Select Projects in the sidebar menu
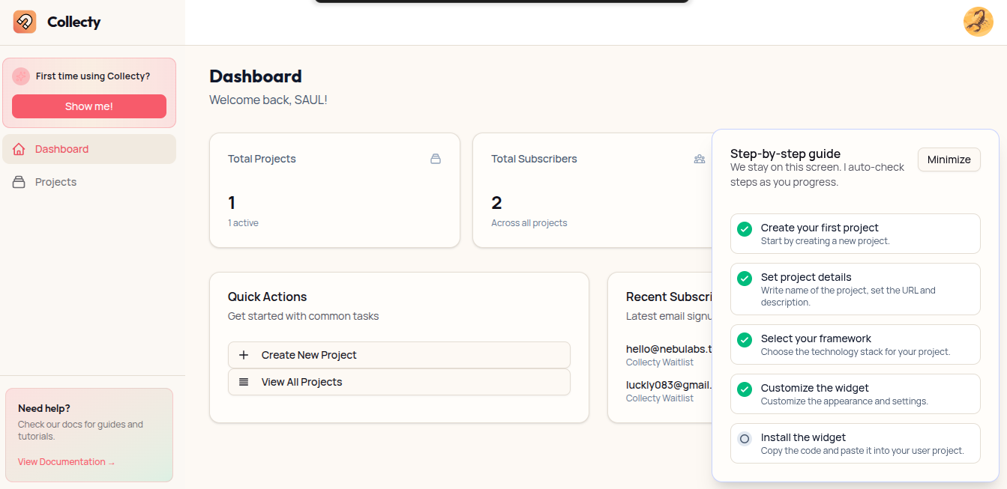The image size is (1007, 489). (56, 181)
